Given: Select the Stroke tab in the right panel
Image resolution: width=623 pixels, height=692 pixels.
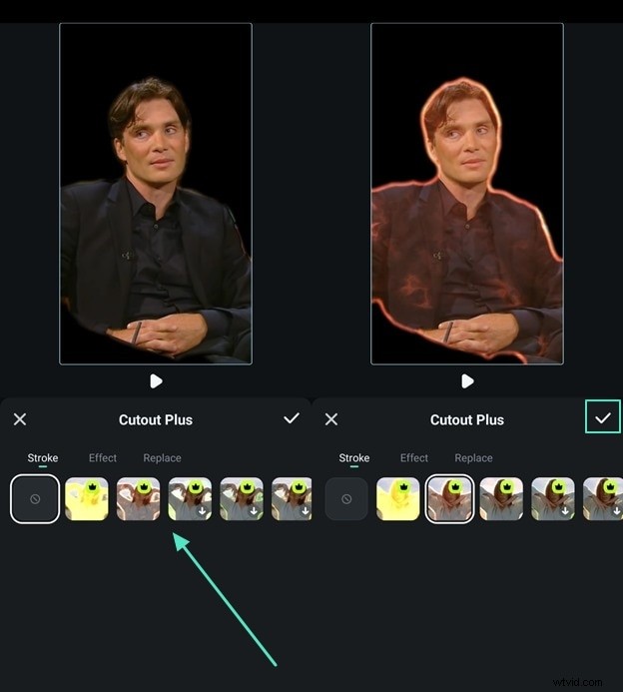Looking at the screenshot, I should [354, 458].
